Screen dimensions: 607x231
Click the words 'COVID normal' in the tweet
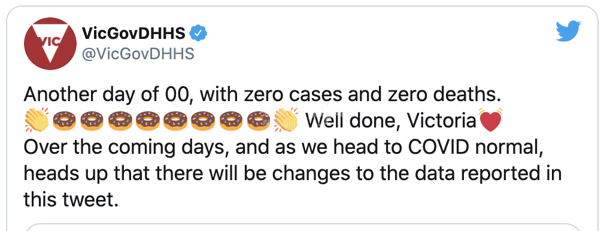(x=473, y=148)
